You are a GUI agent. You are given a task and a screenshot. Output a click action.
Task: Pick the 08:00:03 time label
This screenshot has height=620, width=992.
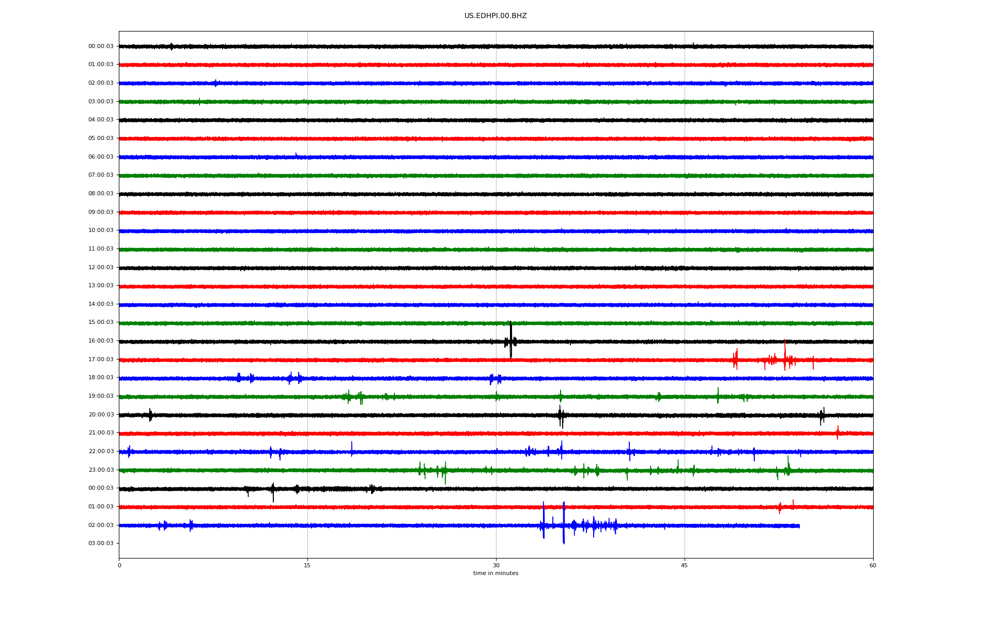point(101,194)
